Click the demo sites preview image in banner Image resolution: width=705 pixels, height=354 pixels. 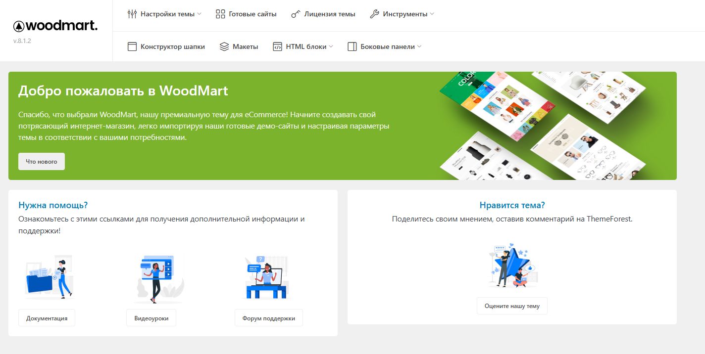[543, 126]
